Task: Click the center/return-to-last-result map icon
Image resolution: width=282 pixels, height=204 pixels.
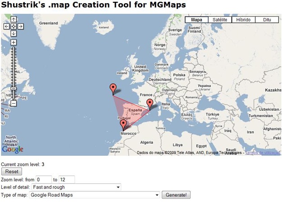Action: click(14, 27)
